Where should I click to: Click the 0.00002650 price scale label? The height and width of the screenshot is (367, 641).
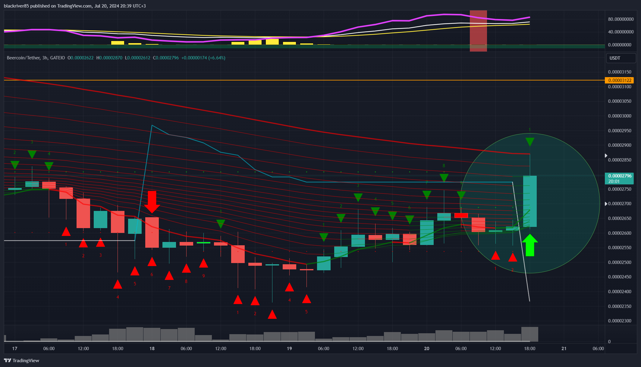[x=620, y=218]
